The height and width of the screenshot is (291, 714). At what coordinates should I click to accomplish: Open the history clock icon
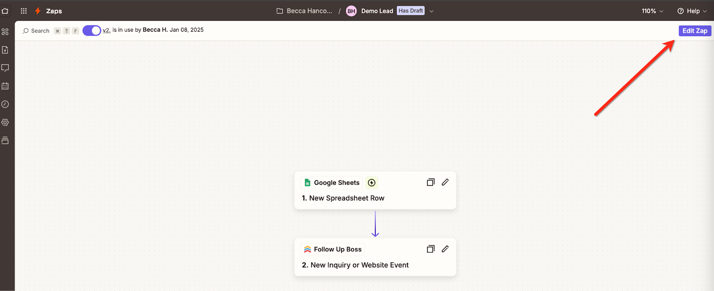5,104
